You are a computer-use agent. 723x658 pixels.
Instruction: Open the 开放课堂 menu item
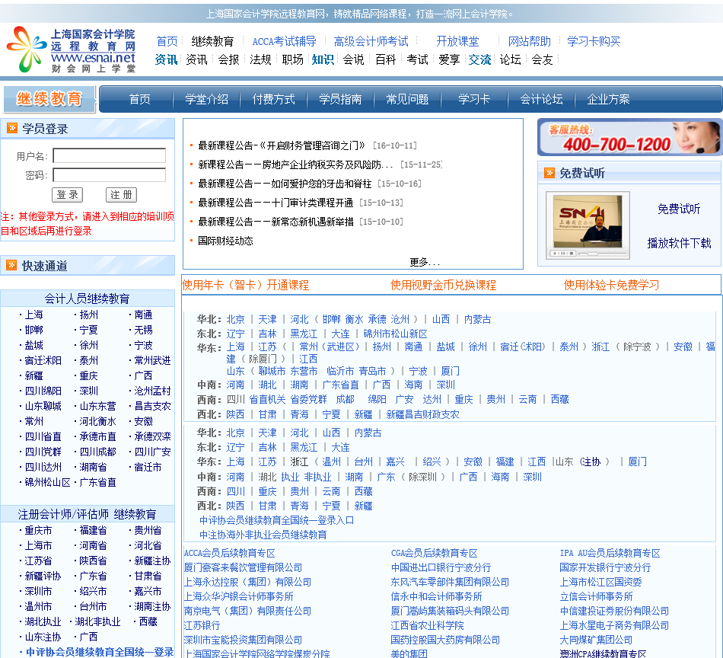[x=458, y=42]
